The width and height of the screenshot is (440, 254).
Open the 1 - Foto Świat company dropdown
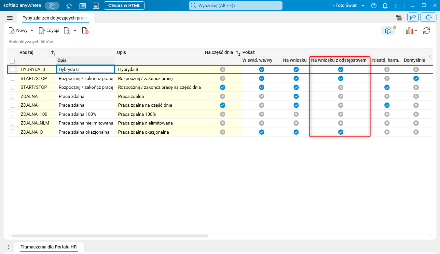347,6
